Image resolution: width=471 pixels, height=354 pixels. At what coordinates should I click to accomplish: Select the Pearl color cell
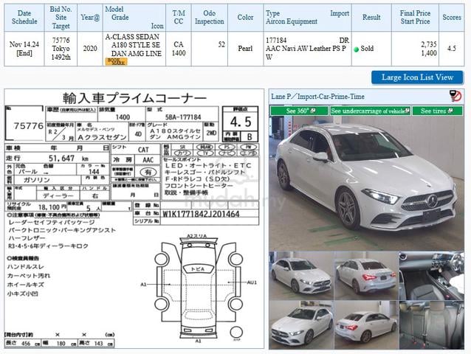click(245, 49)
